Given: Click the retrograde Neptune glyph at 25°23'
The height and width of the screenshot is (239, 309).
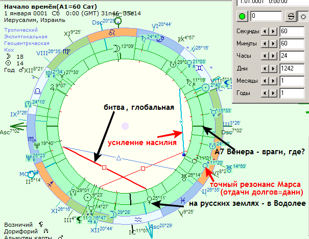Looking at the screenshot, I should (x=29, y=158).
